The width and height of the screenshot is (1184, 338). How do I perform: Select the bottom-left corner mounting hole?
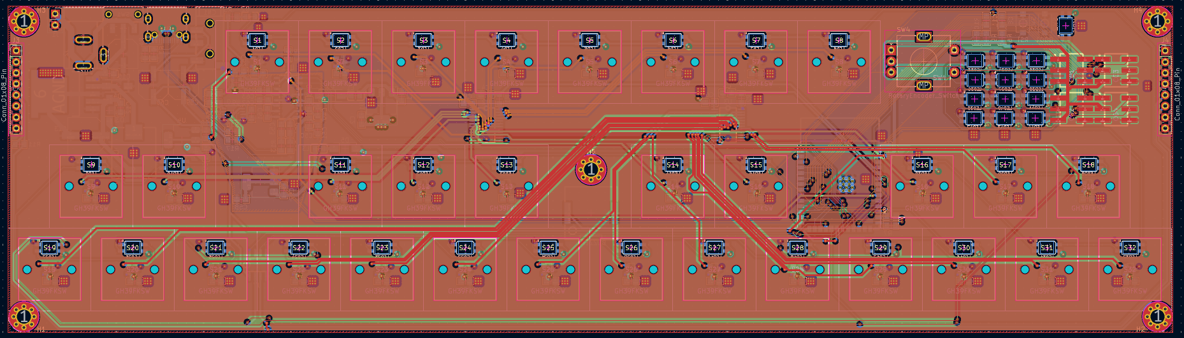(24, 316)
